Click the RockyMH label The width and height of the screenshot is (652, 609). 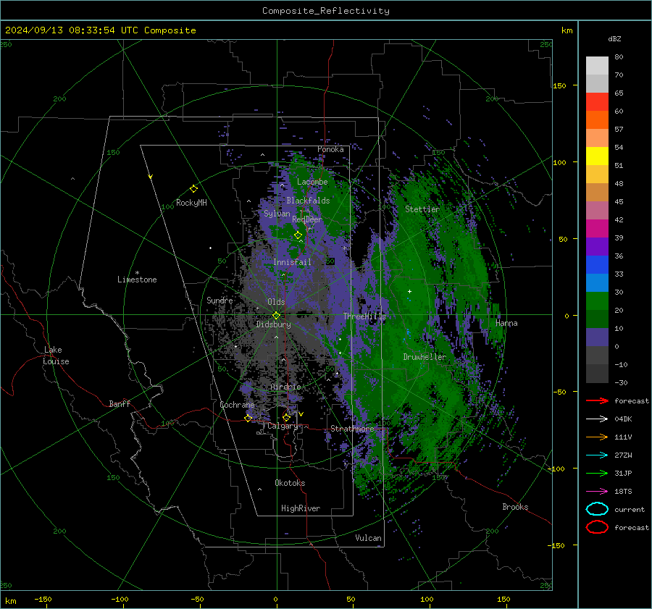coord(191,203)
